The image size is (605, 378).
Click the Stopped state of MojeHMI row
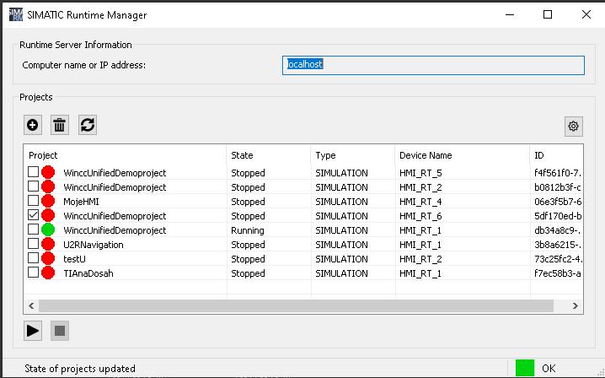pyautogui.click(x=248, y=202)
